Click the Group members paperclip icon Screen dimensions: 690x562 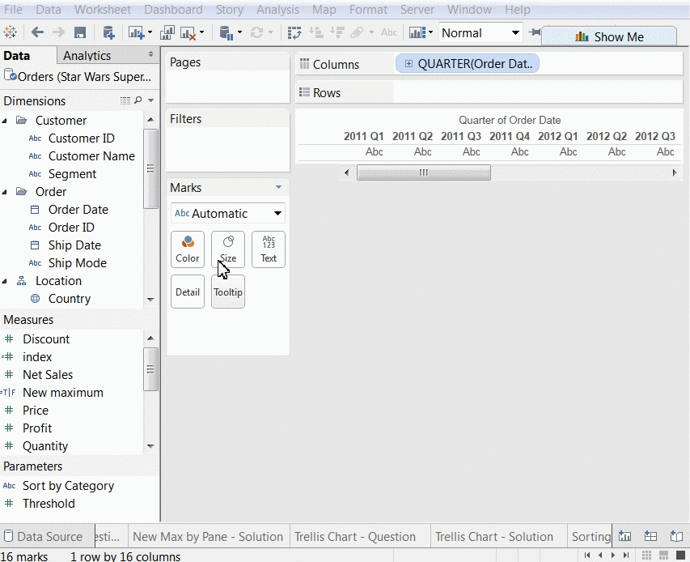(x=358, y=32)
